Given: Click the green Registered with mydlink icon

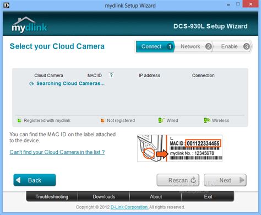Looking at the screenshot, I should pyautogui.click(x=19, y=121).
